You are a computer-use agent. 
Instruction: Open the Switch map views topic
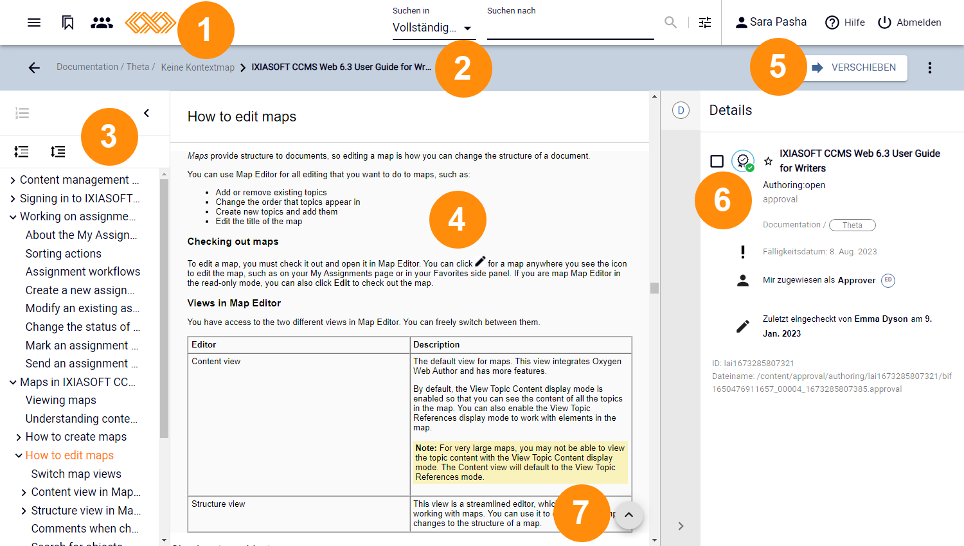click(76, 474)
